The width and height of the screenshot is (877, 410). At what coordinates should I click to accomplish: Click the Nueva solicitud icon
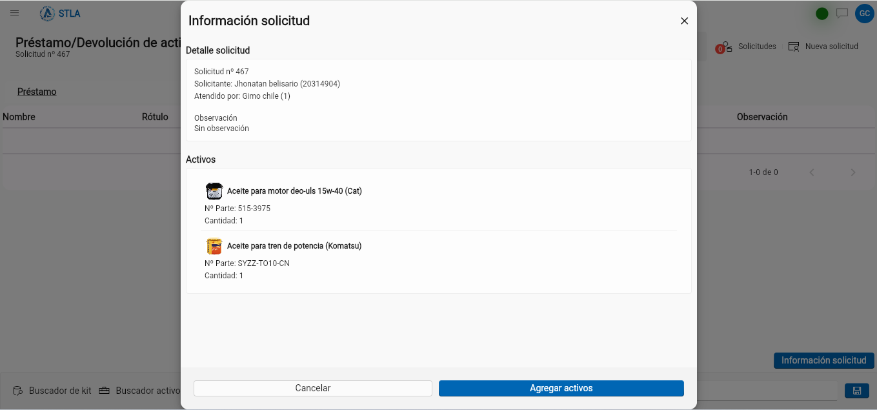tap(794, 46)
